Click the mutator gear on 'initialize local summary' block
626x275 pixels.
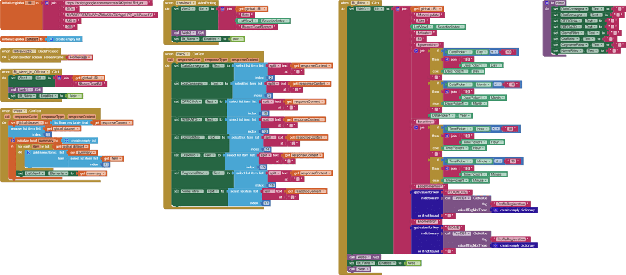point(13,141)
